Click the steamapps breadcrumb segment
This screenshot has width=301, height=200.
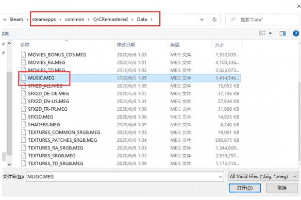click(x=44, y=20)
